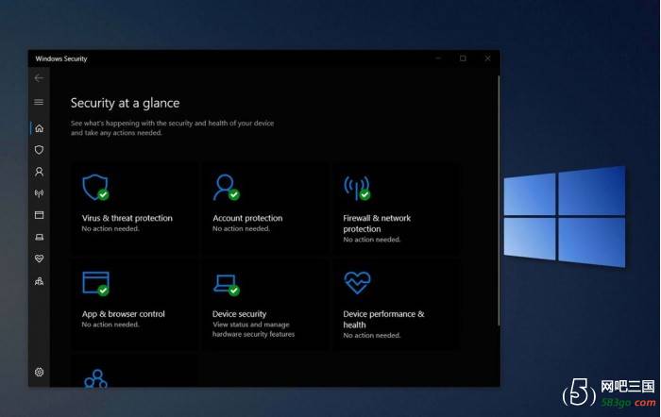Viewport: 661px width, 417px height.
Task: Click the Family options people icon tile
Action: click(95, 378)
